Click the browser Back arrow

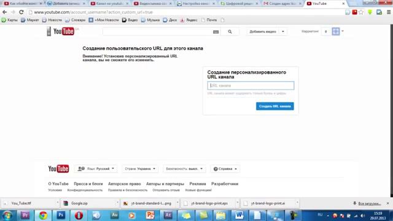click(5, 12)
